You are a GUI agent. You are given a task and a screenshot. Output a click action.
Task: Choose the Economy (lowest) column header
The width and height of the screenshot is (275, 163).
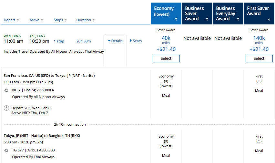click(164, 11)
